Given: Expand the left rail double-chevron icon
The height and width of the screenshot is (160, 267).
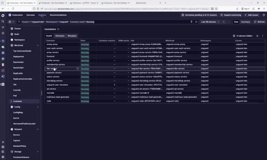Looking at the screenshot, I should (x=3, y=142).
